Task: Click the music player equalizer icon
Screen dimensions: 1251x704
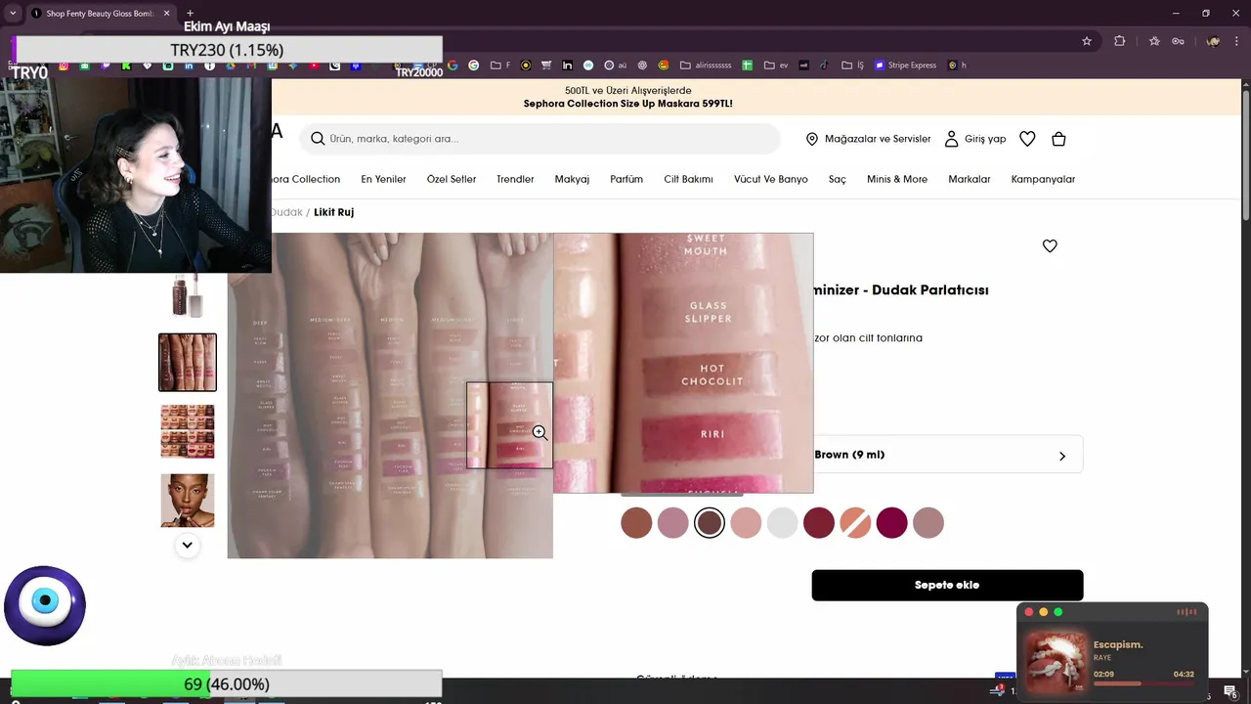Action: click(1186, 612)
